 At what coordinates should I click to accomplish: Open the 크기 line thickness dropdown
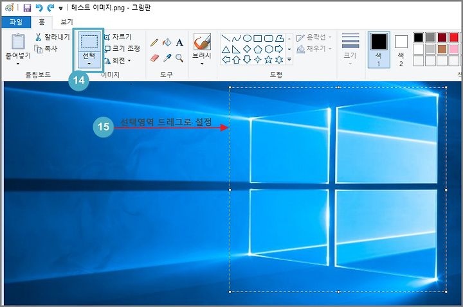coord(350,49)
